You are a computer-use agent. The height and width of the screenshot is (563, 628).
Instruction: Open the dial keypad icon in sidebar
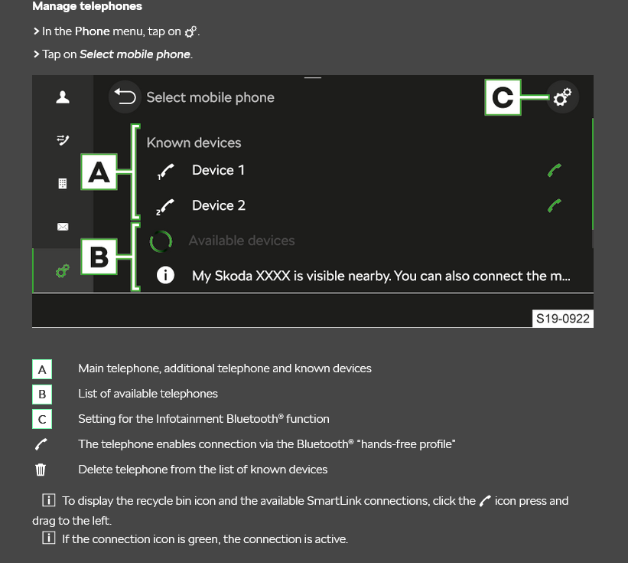pos(63,184)
